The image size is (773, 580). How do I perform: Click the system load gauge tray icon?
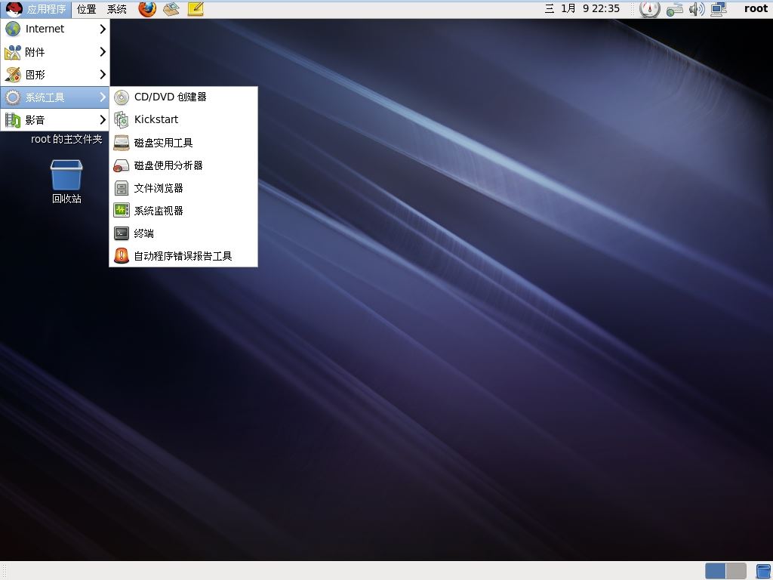coord(650,9)
